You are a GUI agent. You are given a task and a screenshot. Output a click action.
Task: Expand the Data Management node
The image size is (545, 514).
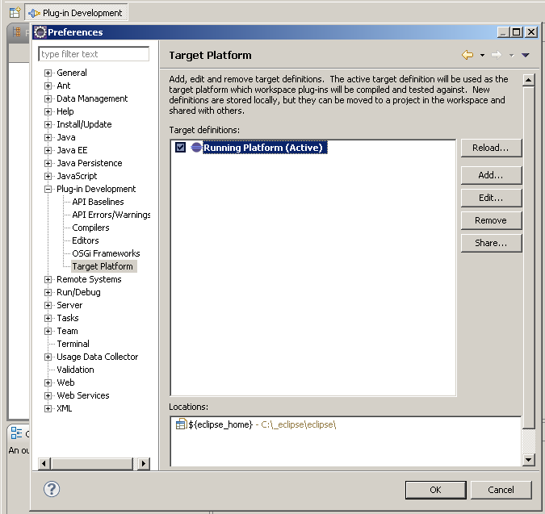click(x=48, y=98)
